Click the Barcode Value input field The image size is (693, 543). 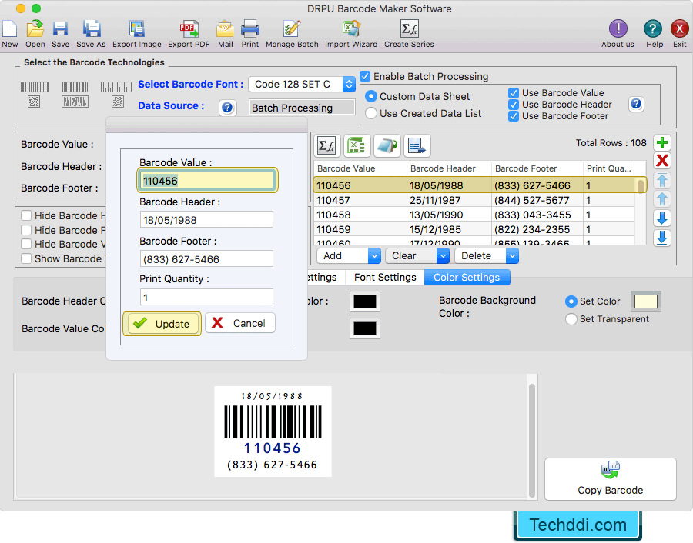click(x=207, y=181)
